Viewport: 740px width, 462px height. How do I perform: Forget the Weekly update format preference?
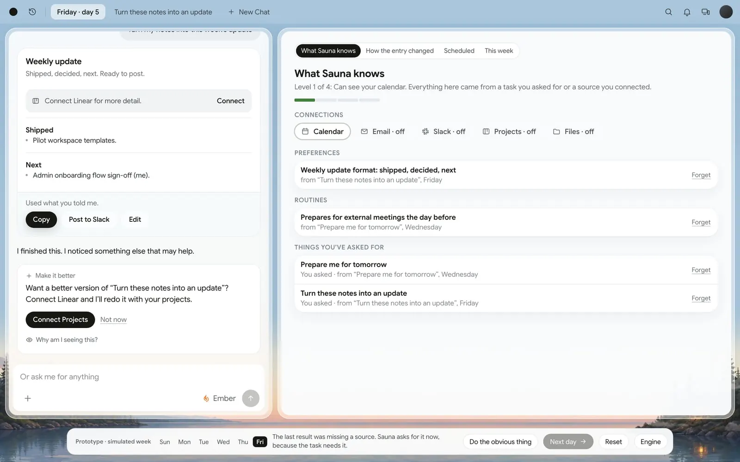[701, 175]
